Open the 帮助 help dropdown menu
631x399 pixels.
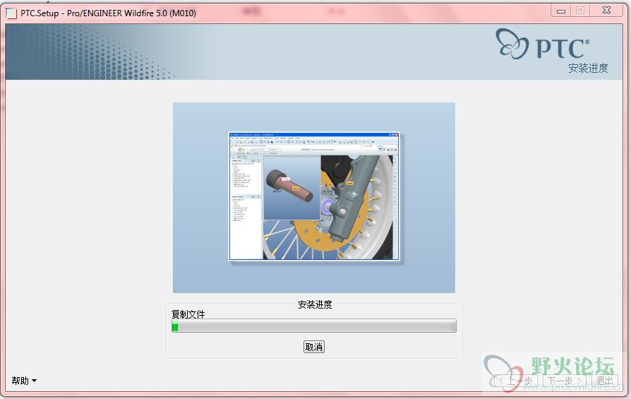coord(24,381)
